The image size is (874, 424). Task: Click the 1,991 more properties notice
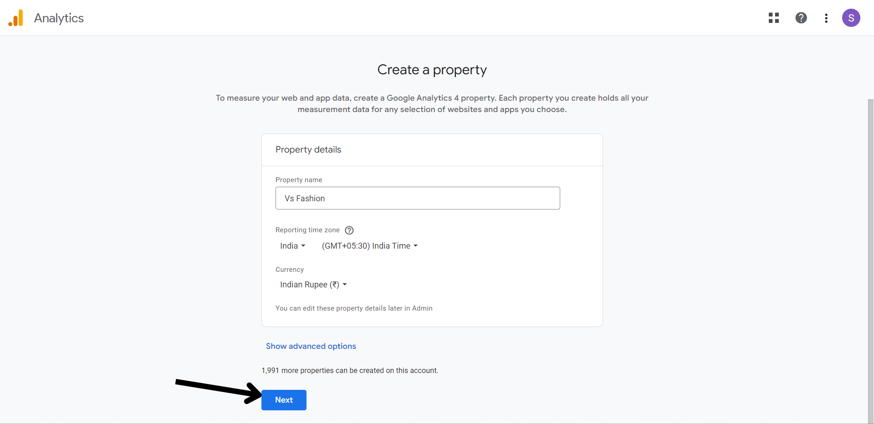(350, 371)
